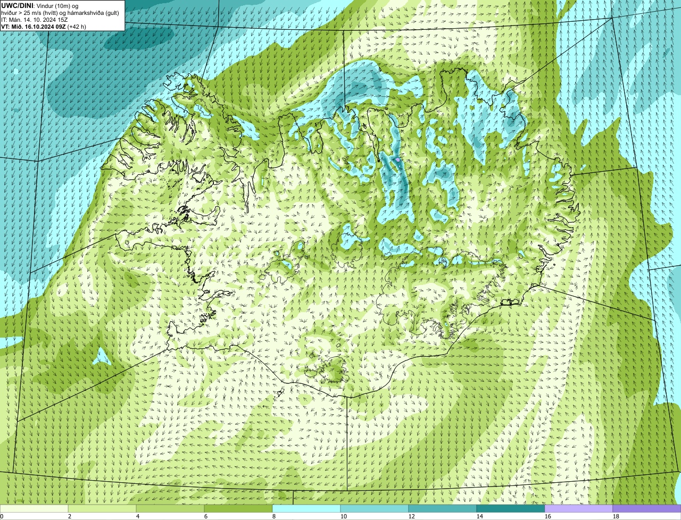This screenshot has width=681, height=520.
Task: Click the 'IT: Mán. 14. 10. 2024 15Z' line
Action: (35, 20)
